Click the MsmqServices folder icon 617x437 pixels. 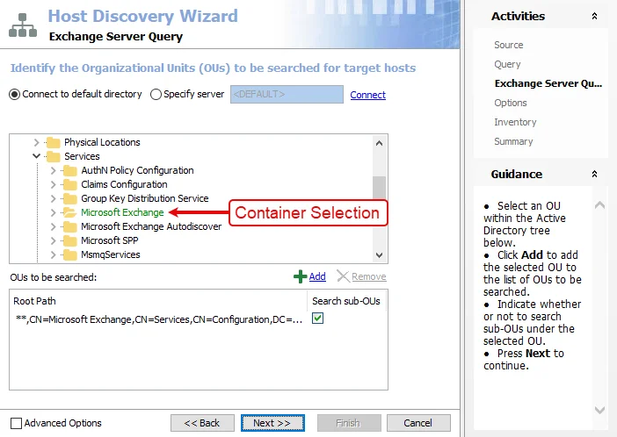tap(70, 254)
